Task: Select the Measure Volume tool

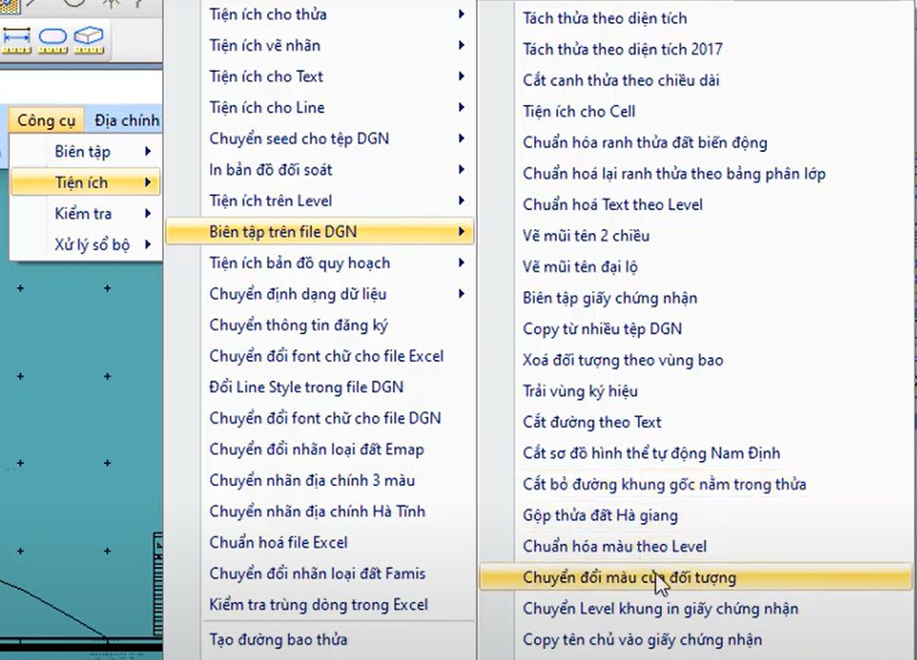Action: pyautogui.click(x=88, y=38)
